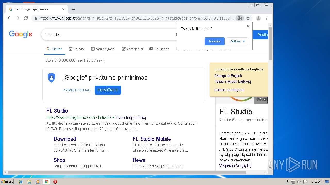Switch to the Chrome taskbar icon
The image size is (330, 185).
tap(46, 182)
